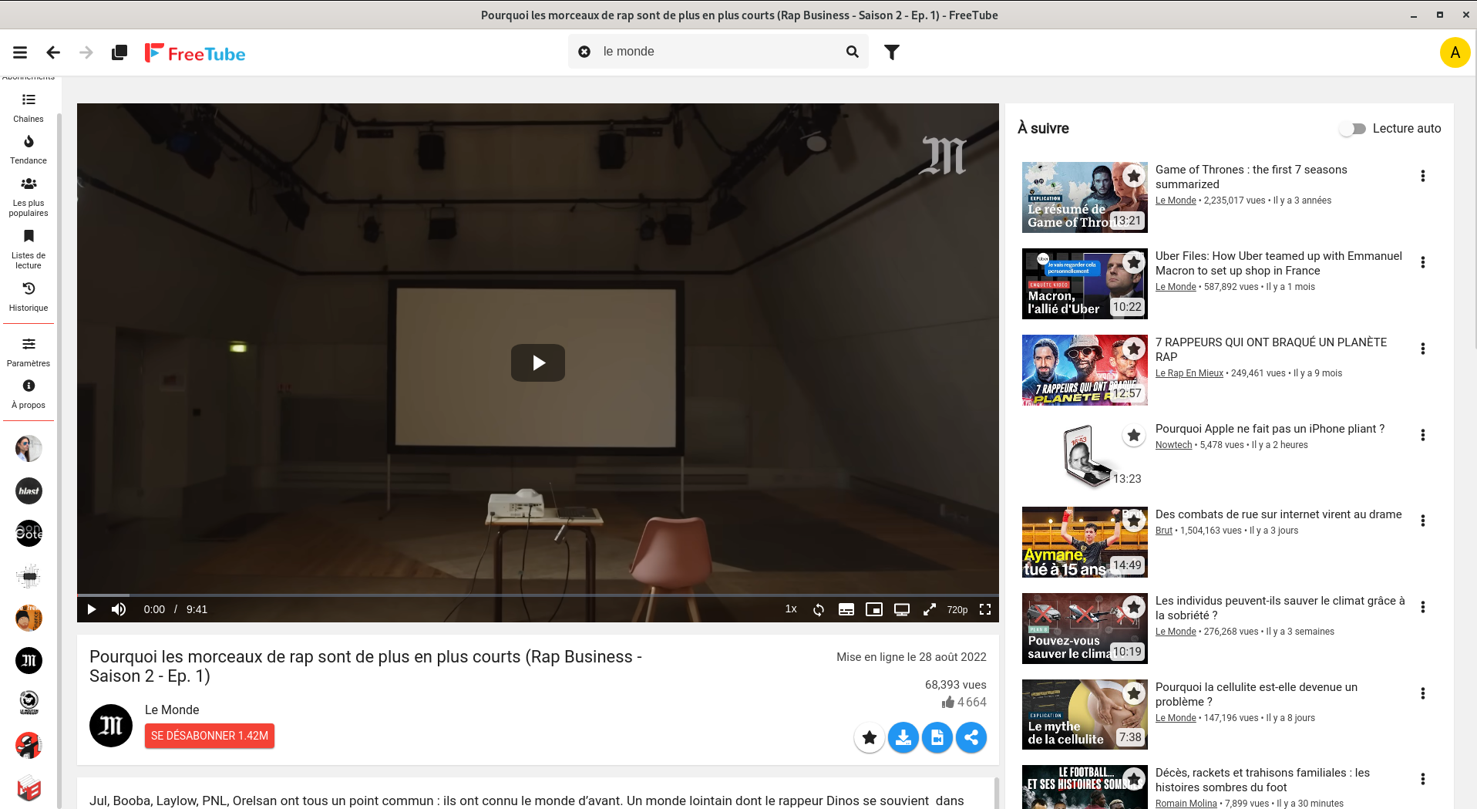Toggle subtitles captions button
The image size is (1477, 809).
point(846,609)
